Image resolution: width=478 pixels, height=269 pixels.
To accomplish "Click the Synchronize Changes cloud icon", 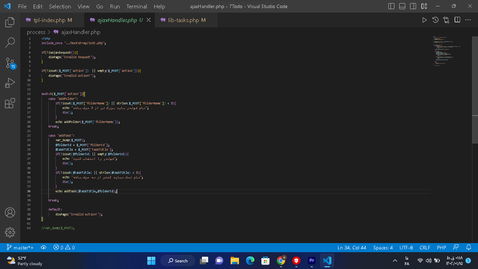I will (x=44, y=248).
